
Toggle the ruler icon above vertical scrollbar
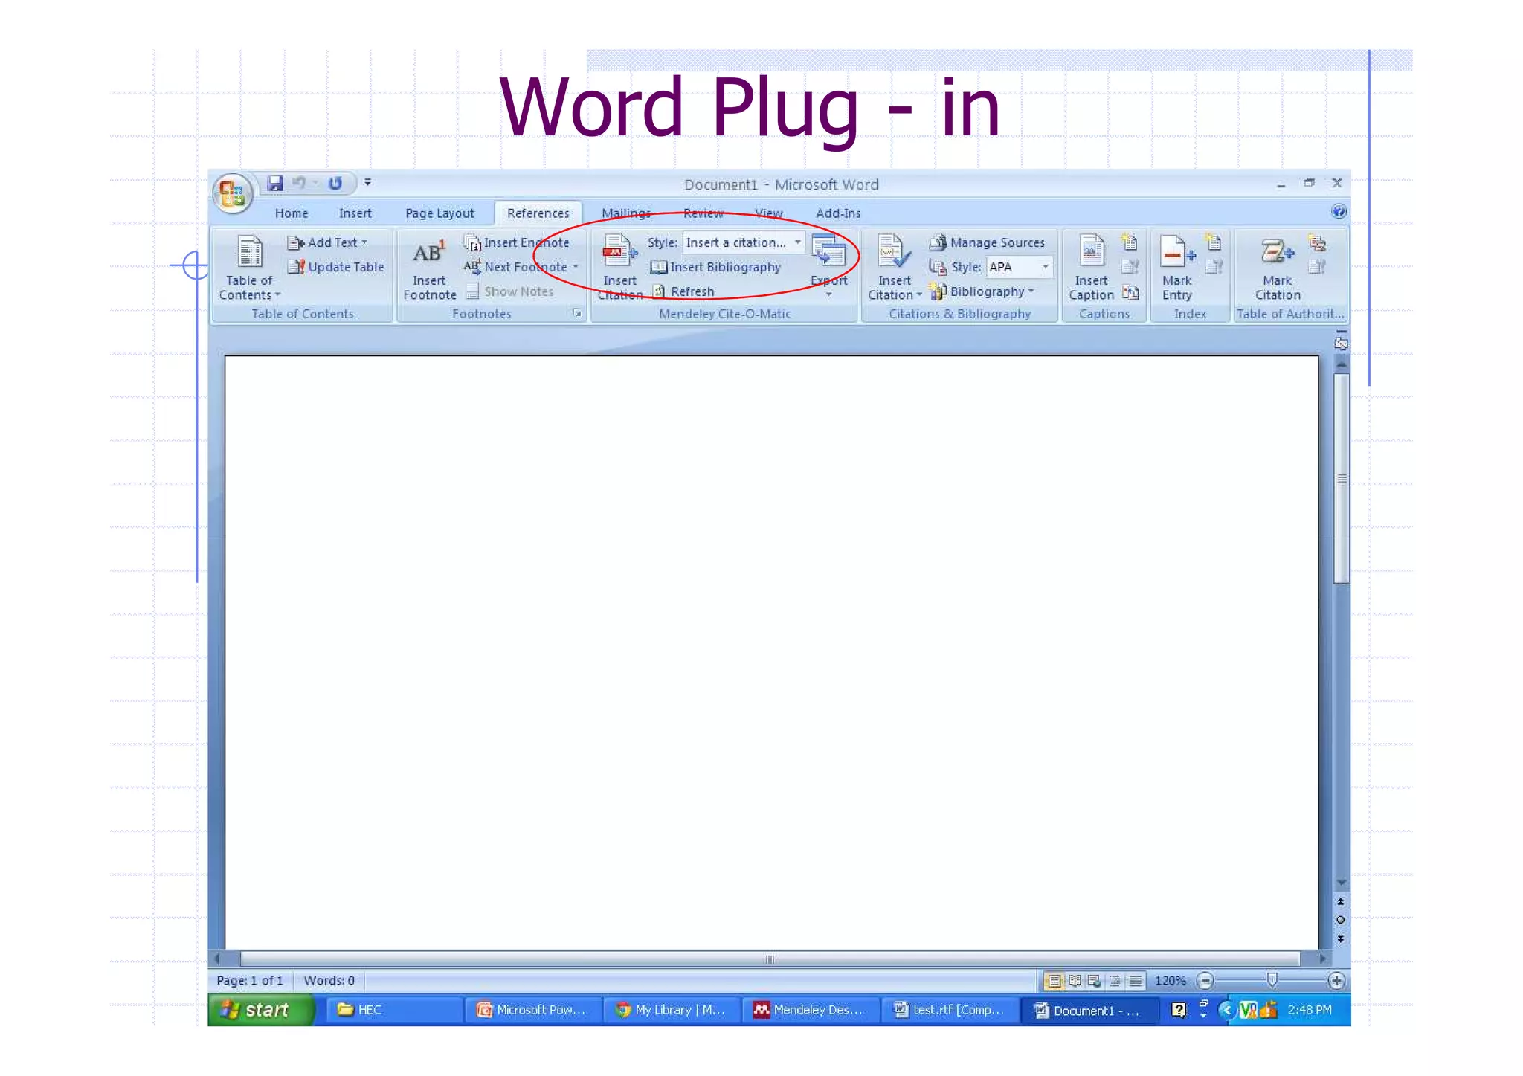1341,342
